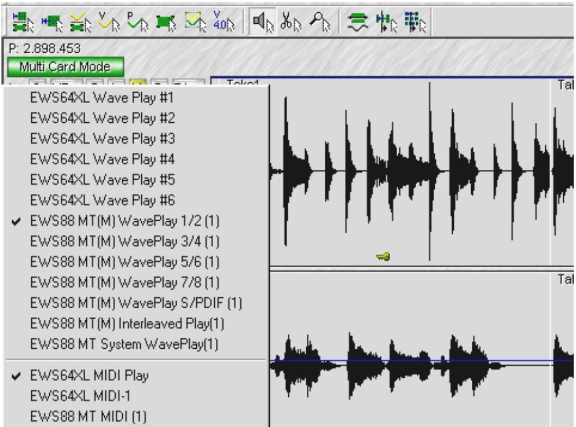Screen dimensions: 576x427
Task: Select EWS88 MT(M) WavePlay 3/4 (1)
Action: (136, 242)
